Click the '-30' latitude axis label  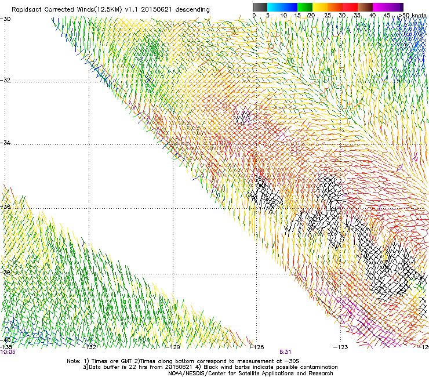[x=5, y=19]
